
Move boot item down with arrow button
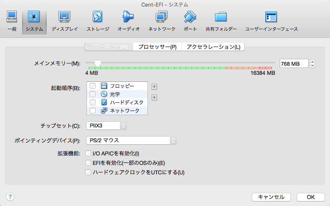(x=154, y=97)
